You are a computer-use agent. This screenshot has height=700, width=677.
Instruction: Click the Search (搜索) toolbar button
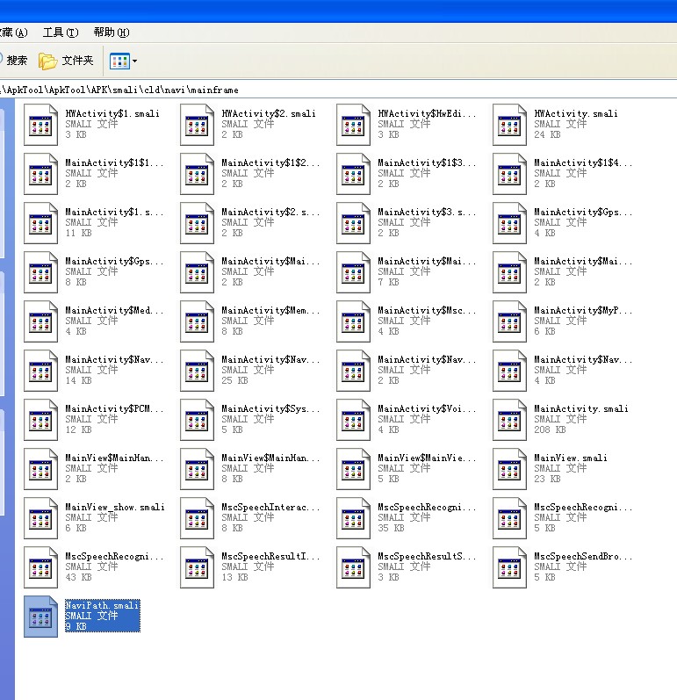pos(13,61)
